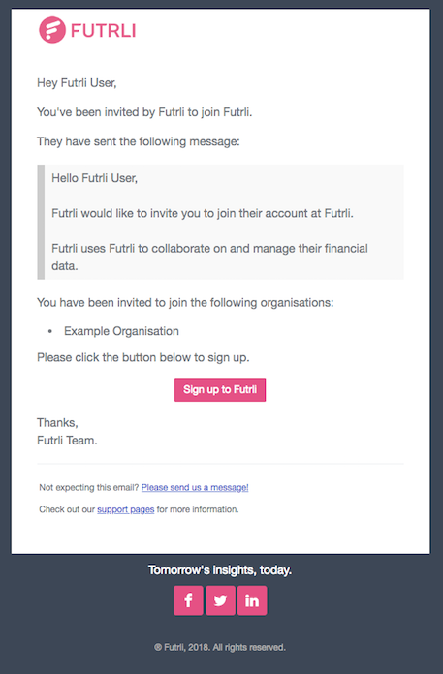Follow the 'support pages' link

126,509
